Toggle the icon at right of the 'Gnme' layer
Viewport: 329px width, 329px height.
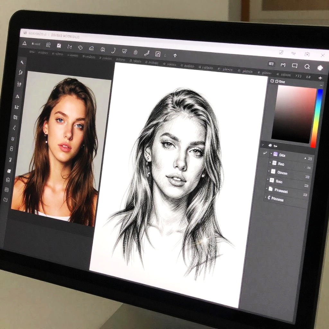(307, 177)
